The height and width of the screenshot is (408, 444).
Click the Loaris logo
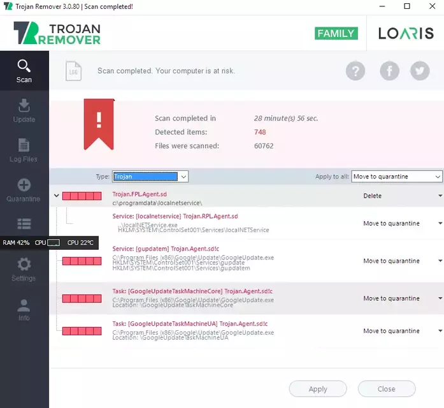tap(406, 33)
